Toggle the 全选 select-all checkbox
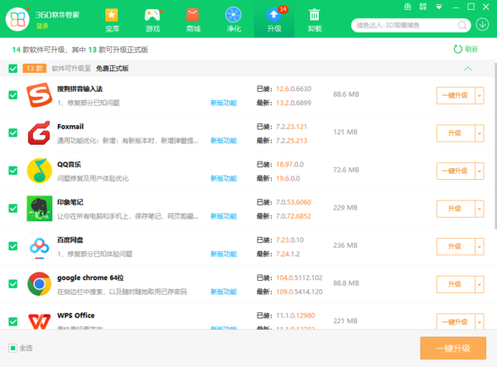This screenshot has width=497, height=367. 12,348
